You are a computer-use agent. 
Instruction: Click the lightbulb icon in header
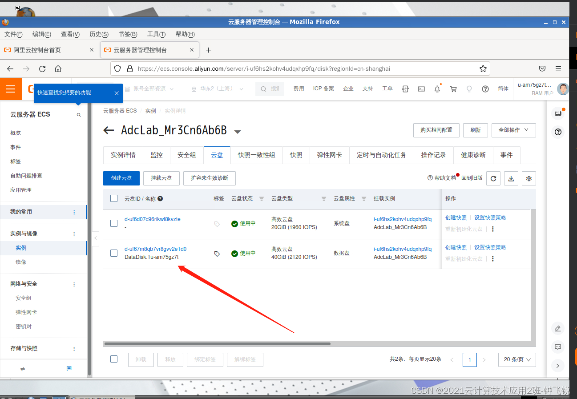tap(469, 89)
